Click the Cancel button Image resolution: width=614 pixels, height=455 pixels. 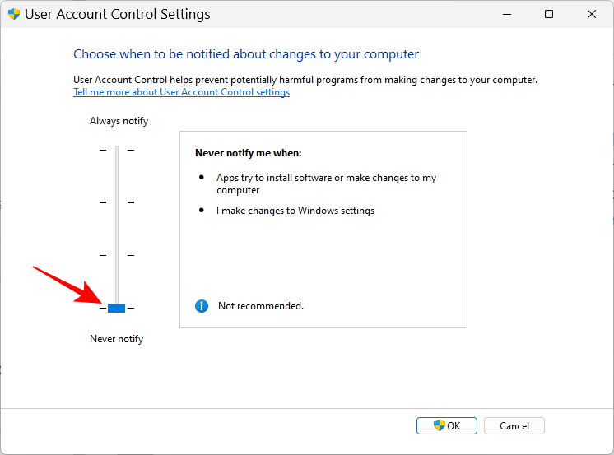514,425
